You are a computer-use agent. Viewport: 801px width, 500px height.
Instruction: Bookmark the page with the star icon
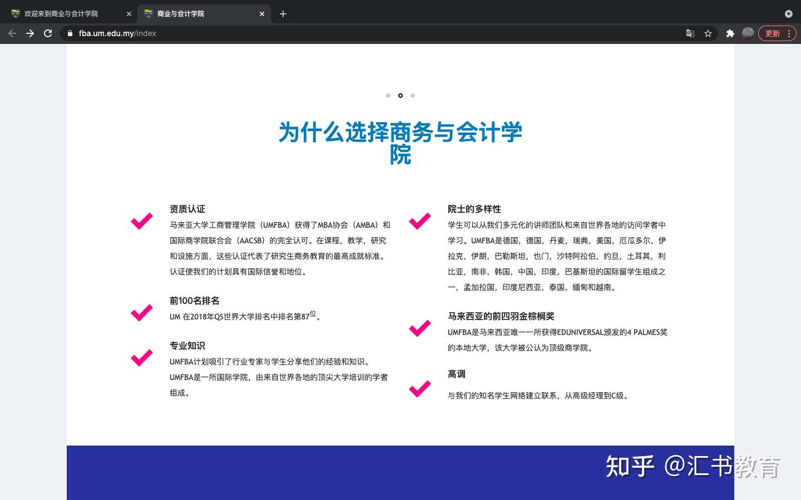click(708, 33)
